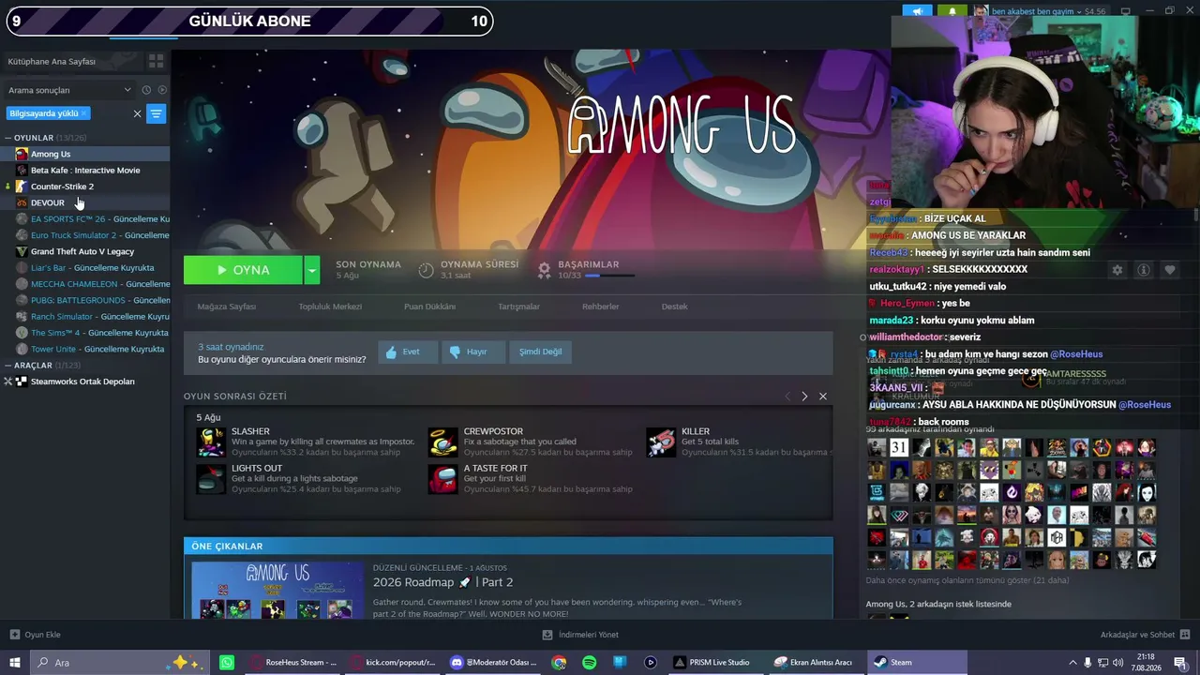Viewport: 1200px width, 675px height.
Task: Go to 'Kütüphane Ana Sayfası'
Action: coord(52,61)
